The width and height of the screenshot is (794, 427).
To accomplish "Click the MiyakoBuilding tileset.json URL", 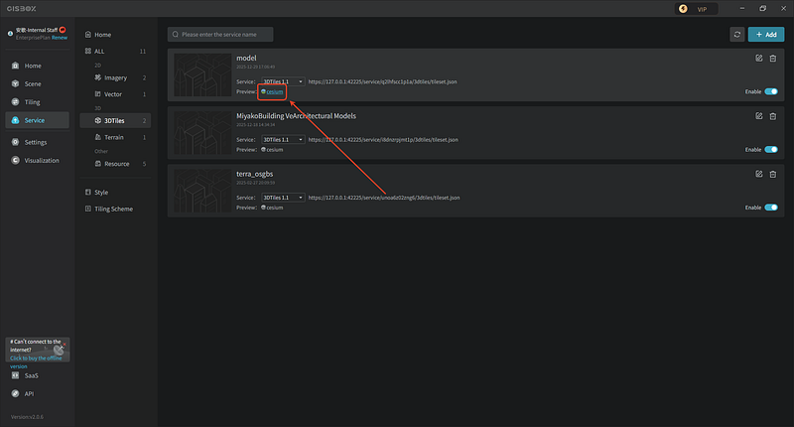I will click(383, 139).
